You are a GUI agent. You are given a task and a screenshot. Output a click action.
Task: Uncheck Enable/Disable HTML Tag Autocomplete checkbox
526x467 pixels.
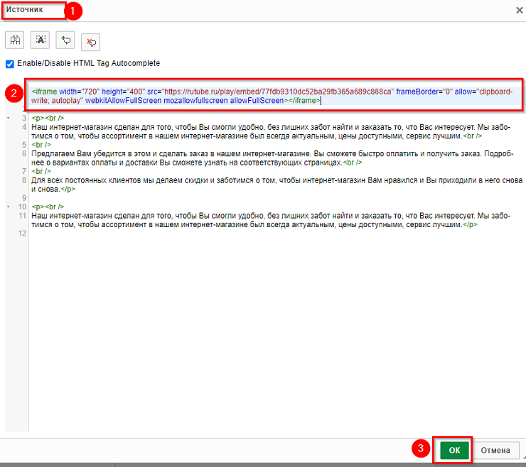click(10, 63)
